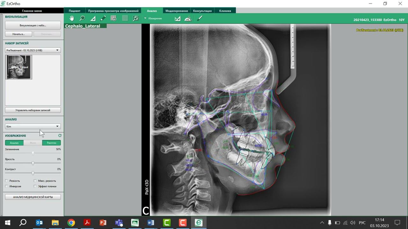Select the magnifier zoom tool
Viewport: 408px width, 229px height.
pyautogui.click(x=82, y=18)
